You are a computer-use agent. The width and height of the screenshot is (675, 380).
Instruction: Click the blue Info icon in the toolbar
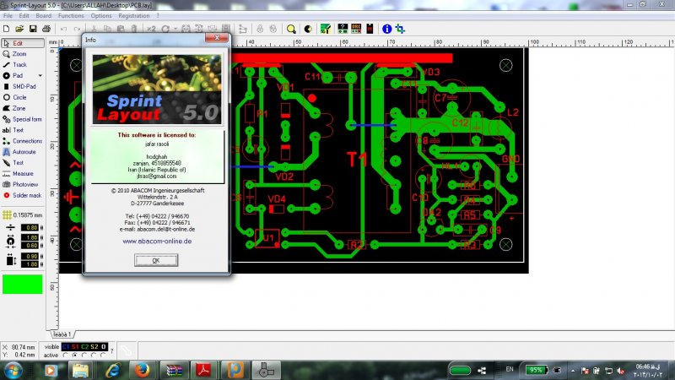(386, 29)
